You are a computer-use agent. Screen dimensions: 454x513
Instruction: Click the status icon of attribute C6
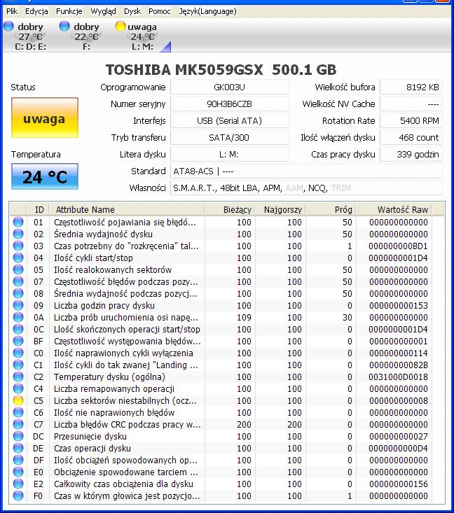coord(18,412)
